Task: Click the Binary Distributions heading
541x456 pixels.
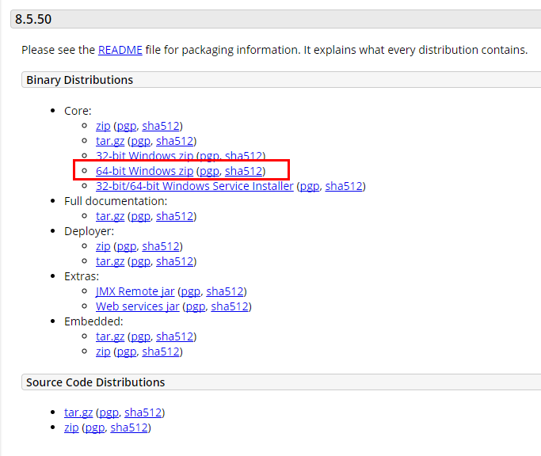Action: click(80, 80)
